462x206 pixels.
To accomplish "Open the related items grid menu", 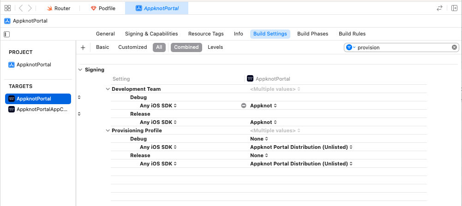I will (8, 8).
